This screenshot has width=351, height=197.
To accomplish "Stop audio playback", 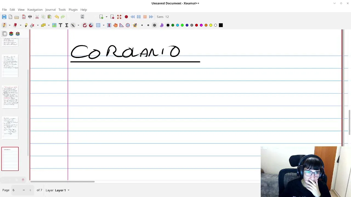I will coord(145,17).
